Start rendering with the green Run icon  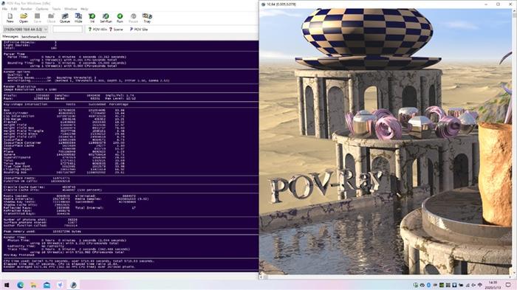click(x=120, y=18)
